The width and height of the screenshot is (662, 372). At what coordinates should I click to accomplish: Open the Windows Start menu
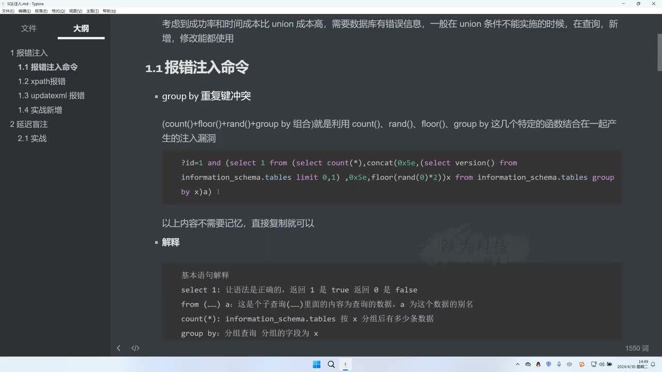point(317,364)
